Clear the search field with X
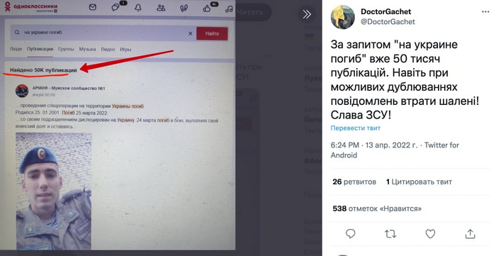Screen dimensions: 496x256 coord(191,33)
